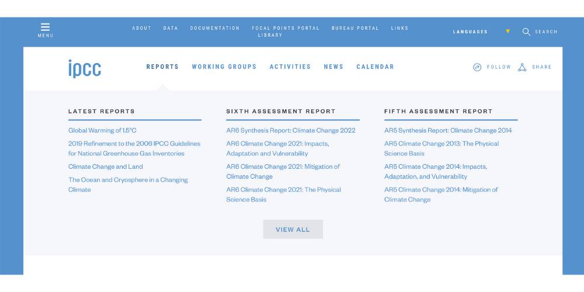The image size is (584, 292).
Task: Open AR5 Synthesis Report: Climate Change 2014
Action: [448, 130]
